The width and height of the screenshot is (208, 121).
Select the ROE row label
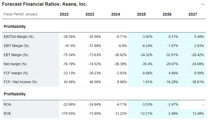[8, 114]
